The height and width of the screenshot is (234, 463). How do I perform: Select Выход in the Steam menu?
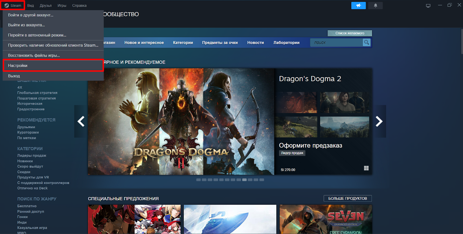14,76
